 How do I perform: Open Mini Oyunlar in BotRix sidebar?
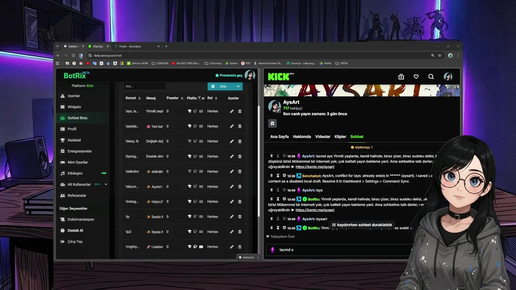tap(83, 162)
